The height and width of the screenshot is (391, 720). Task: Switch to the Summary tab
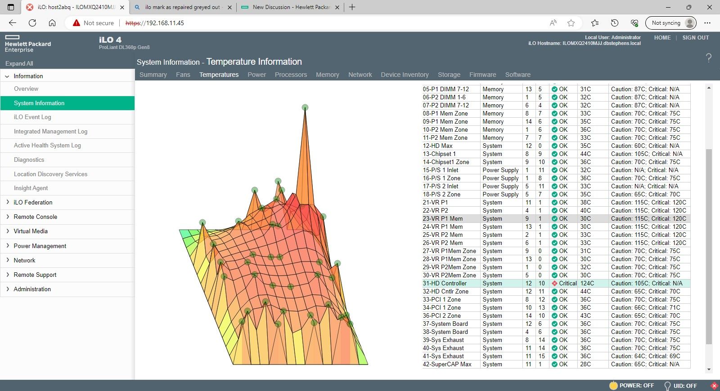[x=153, y=75]
